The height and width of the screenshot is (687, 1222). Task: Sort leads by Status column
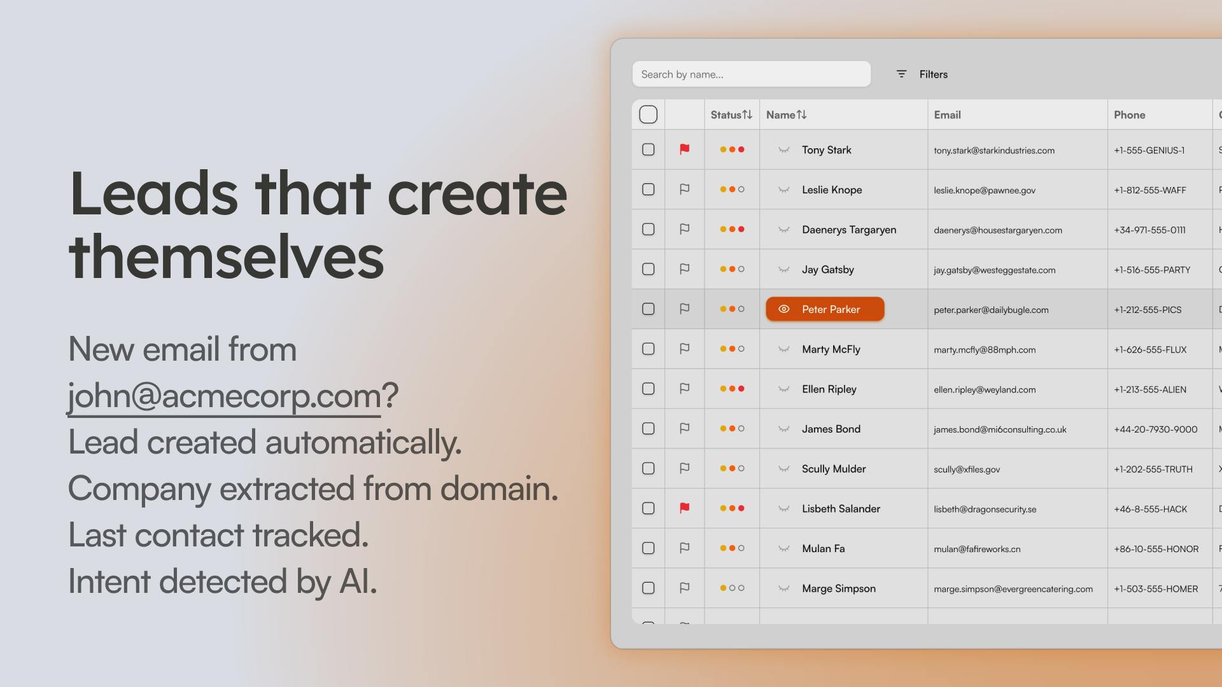click(x=731, y=115)
